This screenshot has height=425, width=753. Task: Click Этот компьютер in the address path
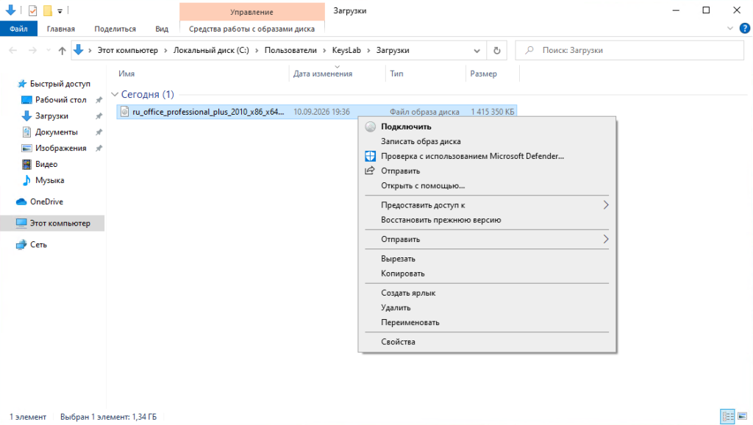click(128, 51)
